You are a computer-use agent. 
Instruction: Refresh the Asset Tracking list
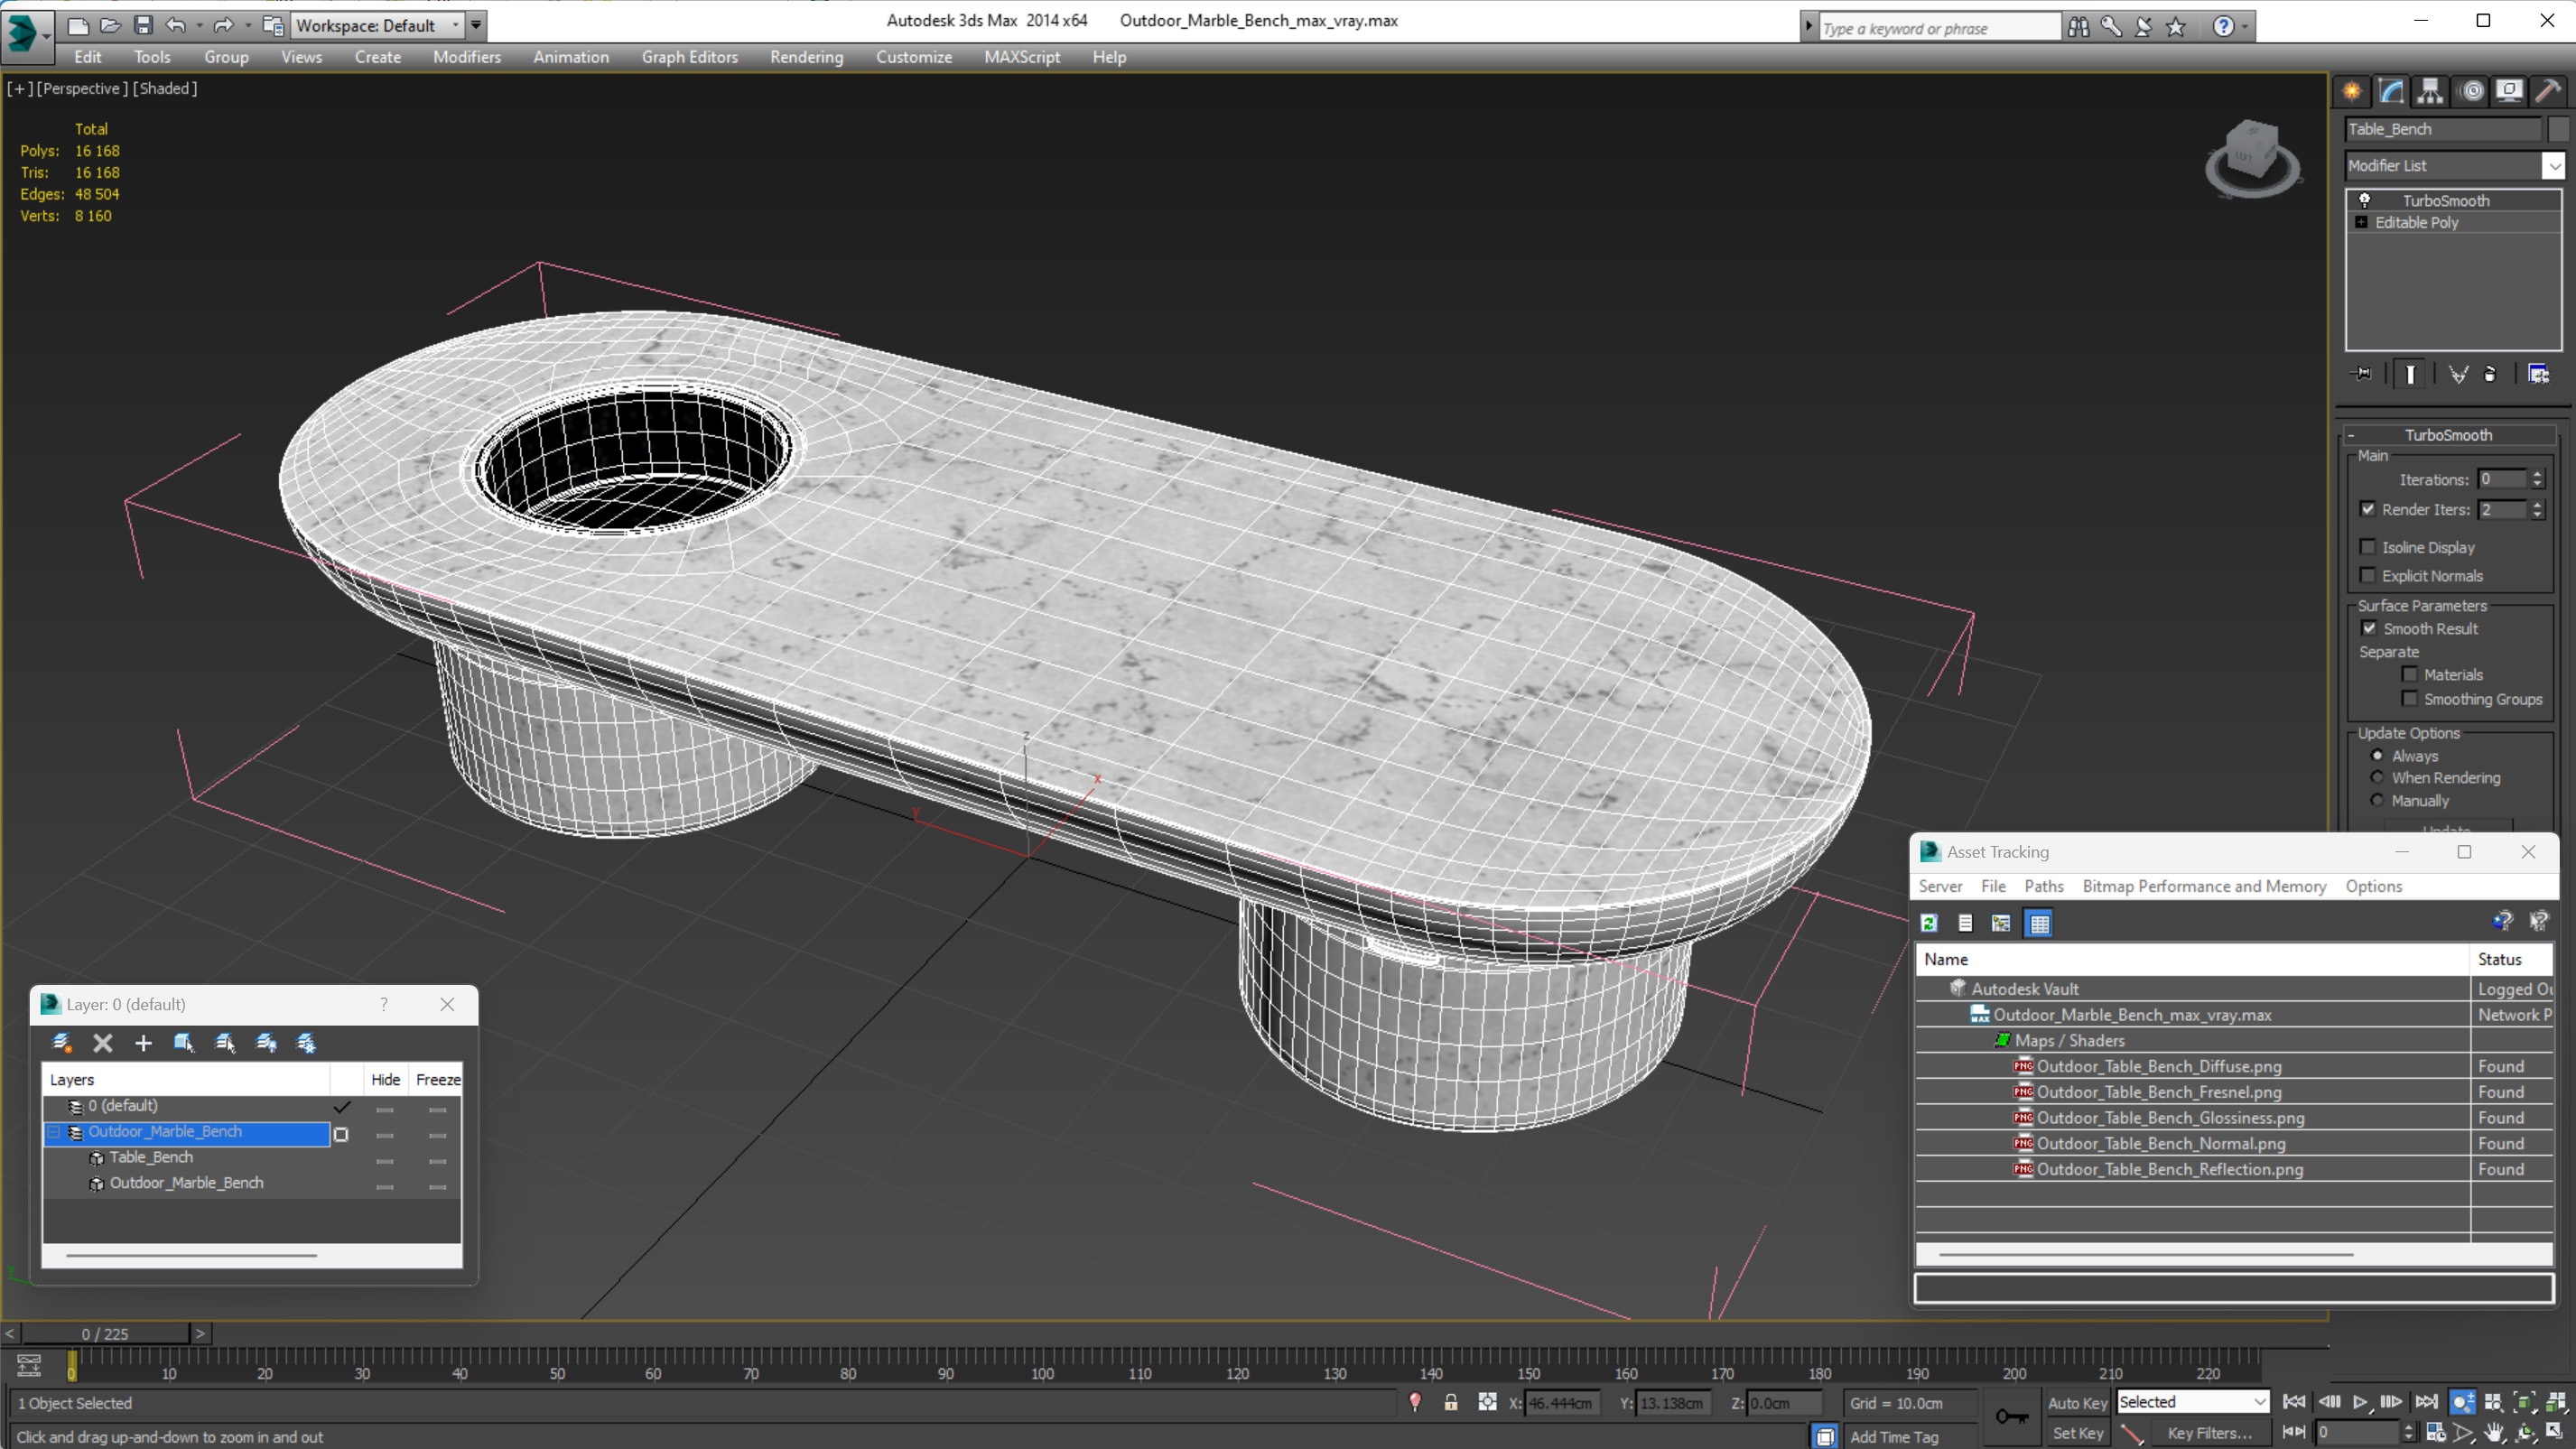pos(1929,923)
